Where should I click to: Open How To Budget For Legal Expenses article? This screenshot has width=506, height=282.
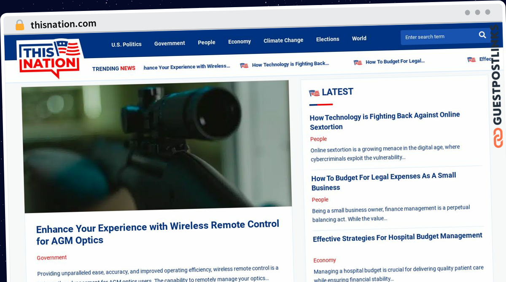click(x=384, y=181)
